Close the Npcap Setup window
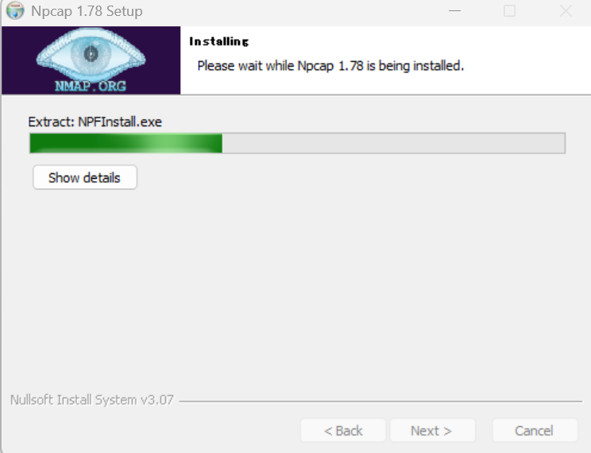Screen dimensions: 591x453 coord(566,11)
